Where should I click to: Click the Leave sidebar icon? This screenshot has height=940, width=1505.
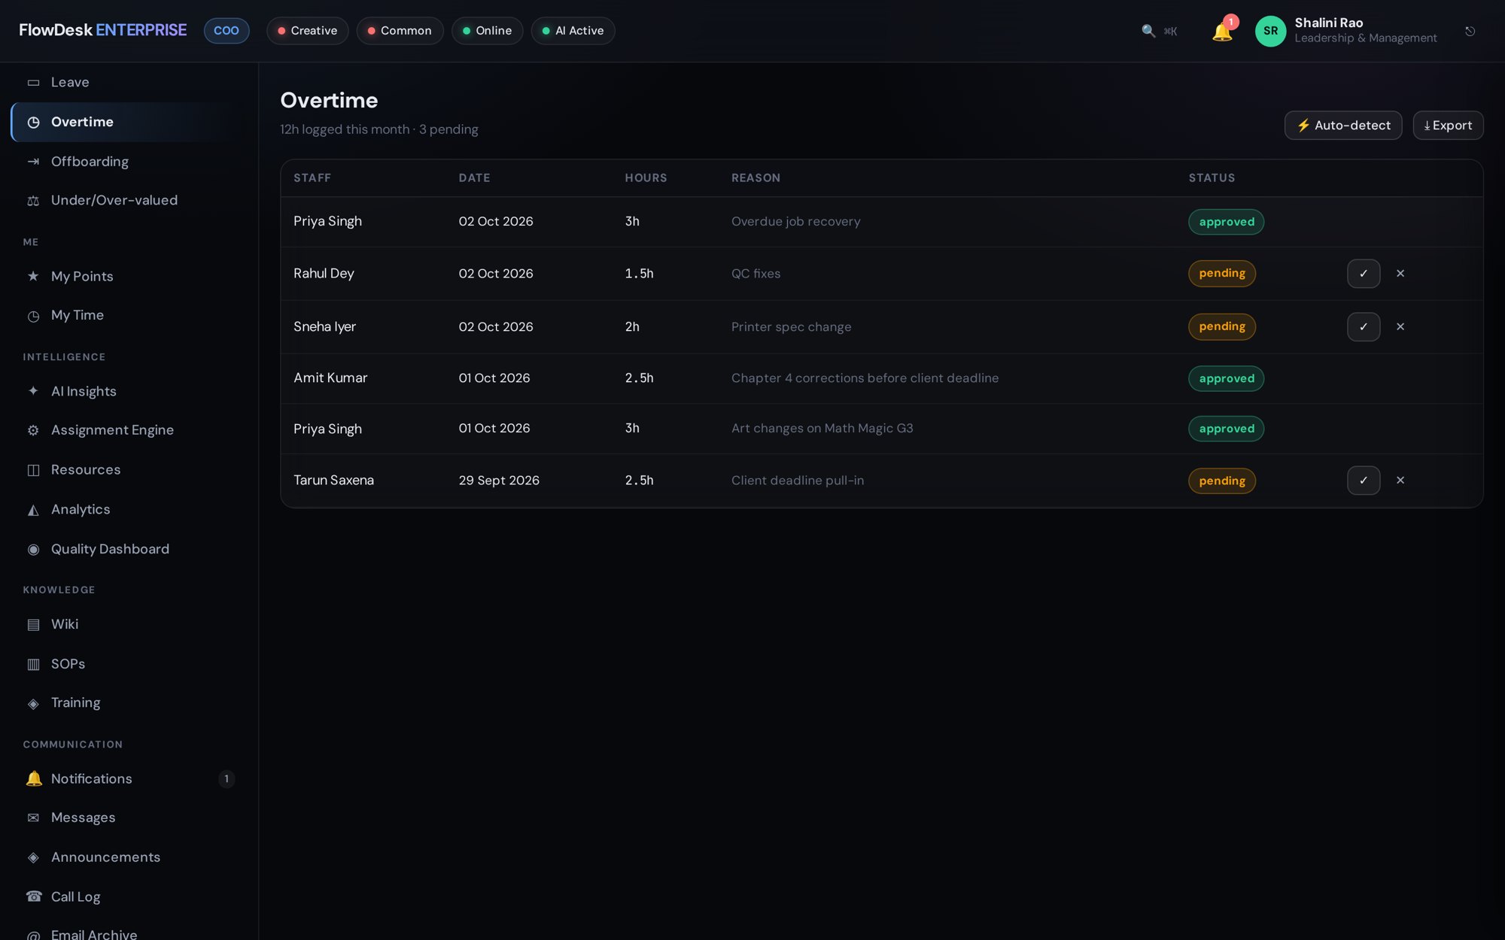pyautogui.click(x=33, y=83)
